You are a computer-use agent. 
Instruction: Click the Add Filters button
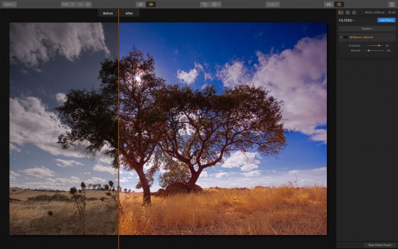pyautogui.click(x=387, y=20)
